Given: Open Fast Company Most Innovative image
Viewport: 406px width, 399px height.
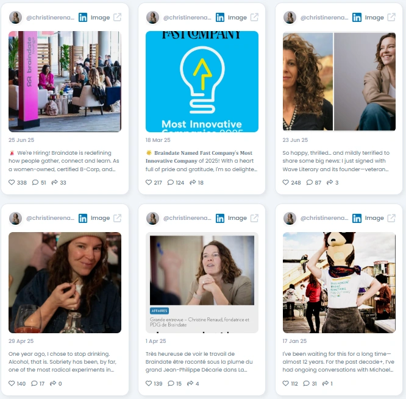Looking at the screenshot, I should coord(202,82).
